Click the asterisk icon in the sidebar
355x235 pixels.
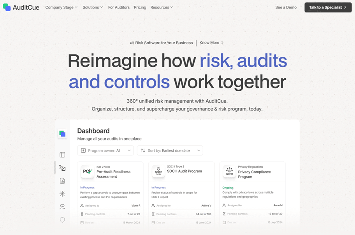62,194
